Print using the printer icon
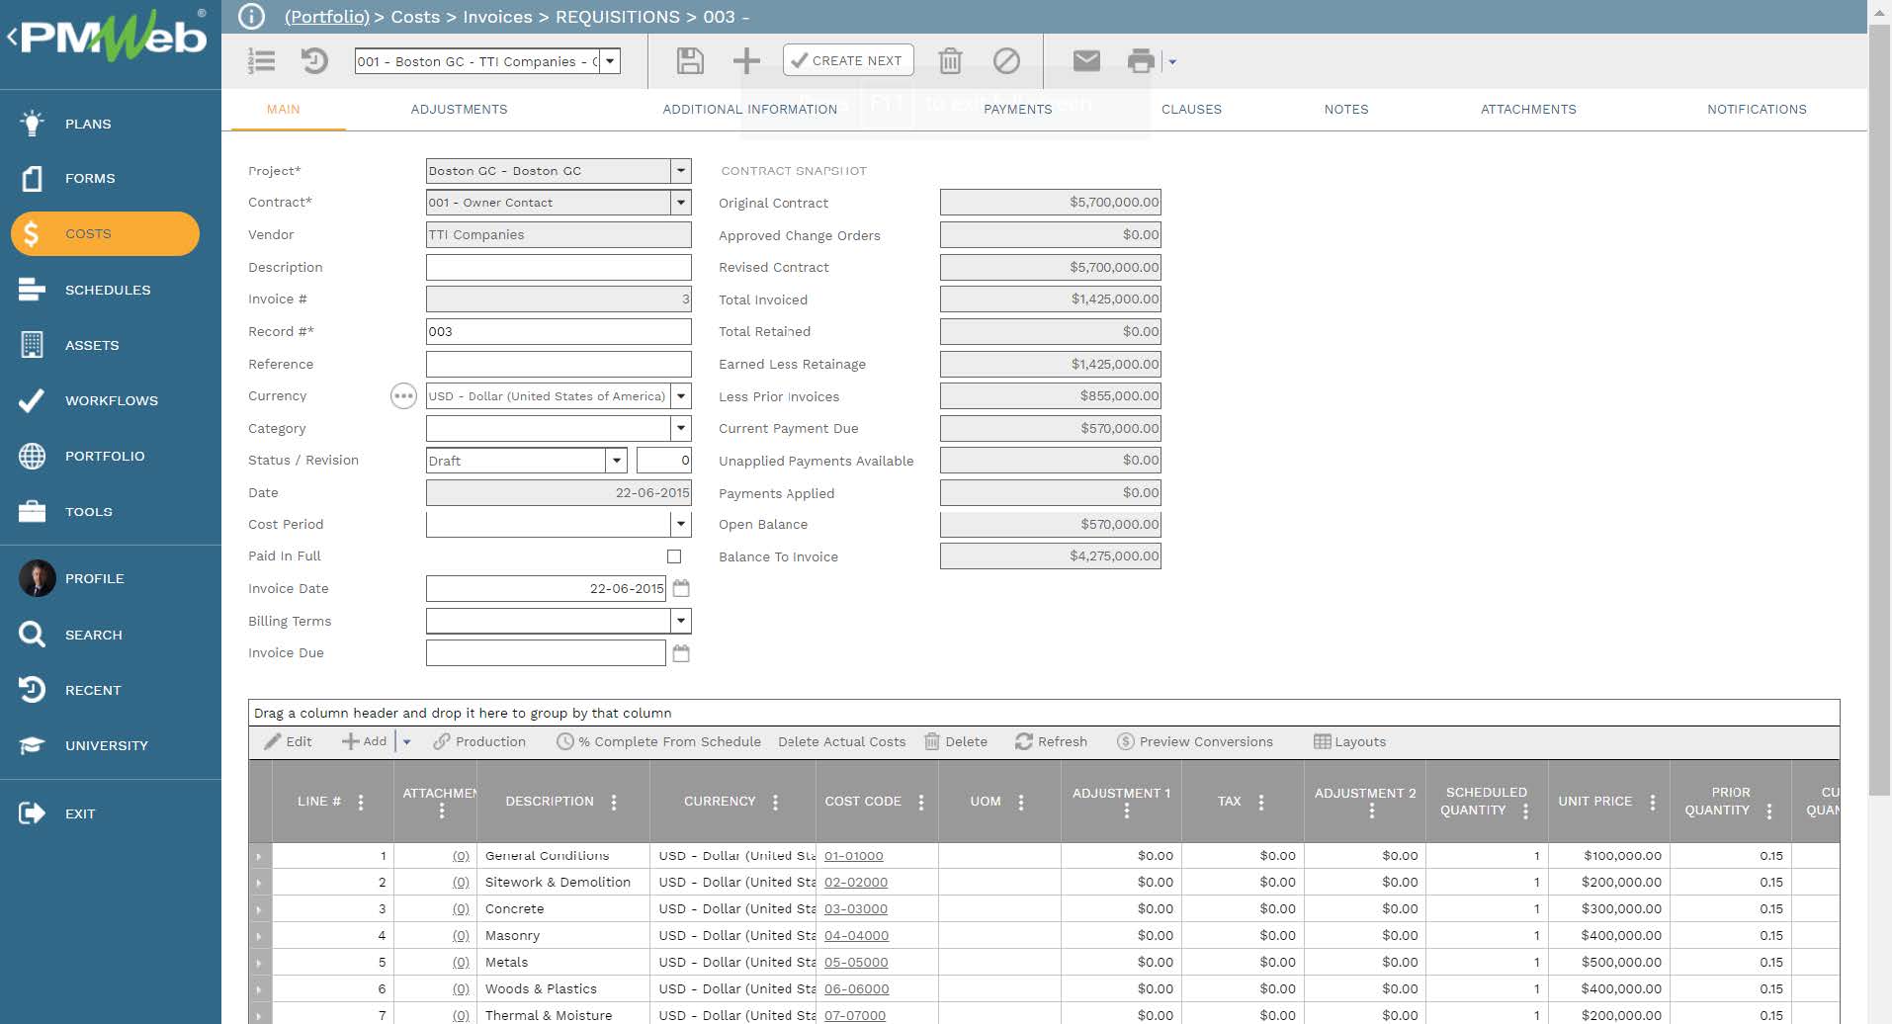 click(x=1141, y=61)
